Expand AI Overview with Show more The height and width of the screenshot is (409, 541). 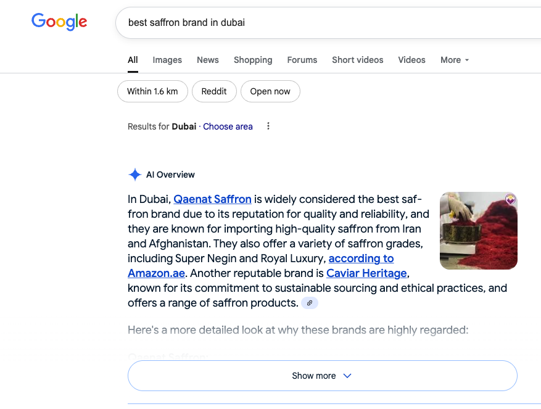coord(322,376)
